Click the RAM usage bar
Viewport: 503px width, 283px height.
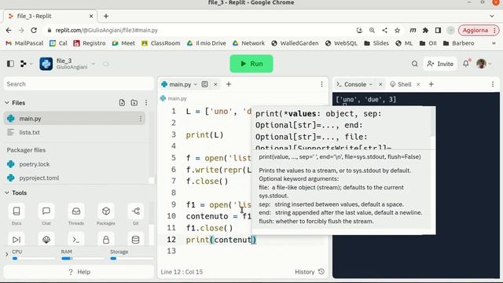pyautogui.click(x=83, y=259)
